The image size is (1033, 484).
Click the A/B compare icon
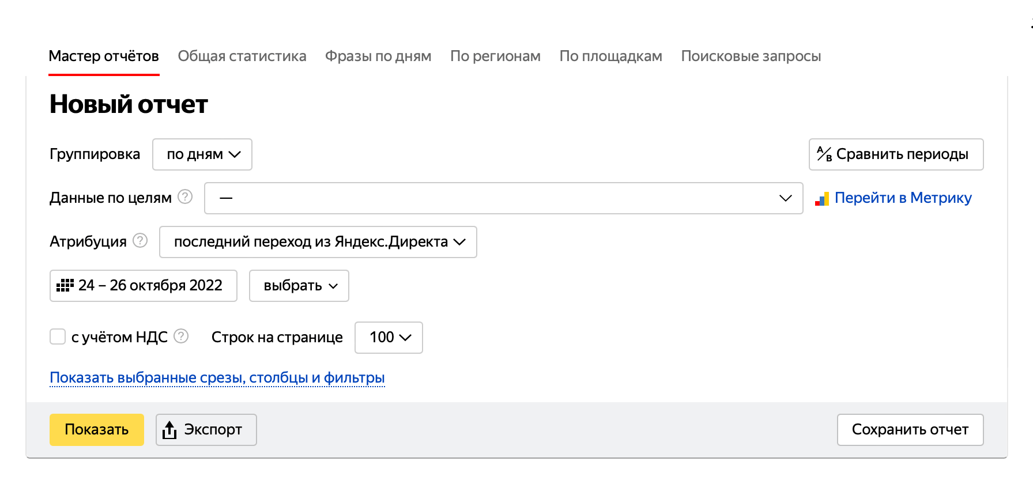coord(824,154)
